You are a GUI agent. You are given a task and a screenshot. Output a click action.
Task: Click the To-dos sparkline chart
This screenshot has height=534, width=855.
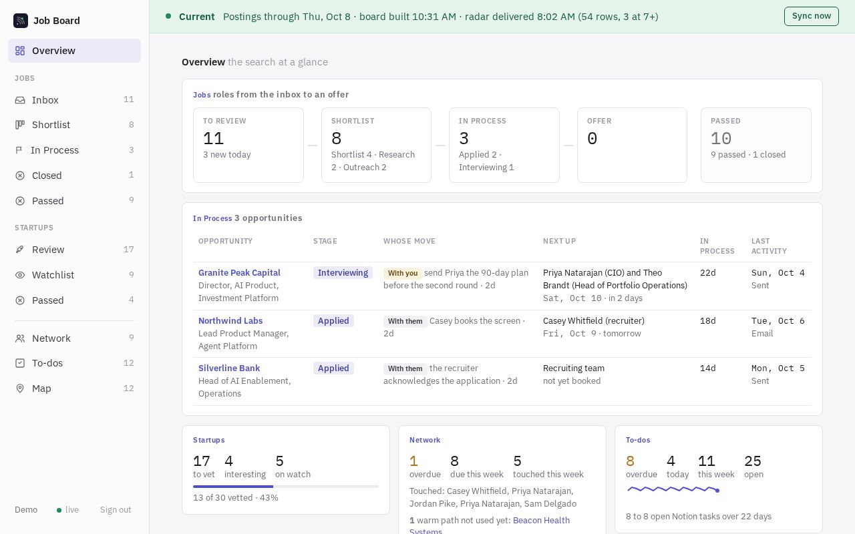click(673, 489)
